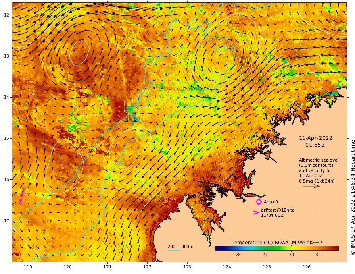Image resolution: width=355 pixels, height=274 pixels.
Task: Click longitude label 123
Action: [x=187, y=267]
